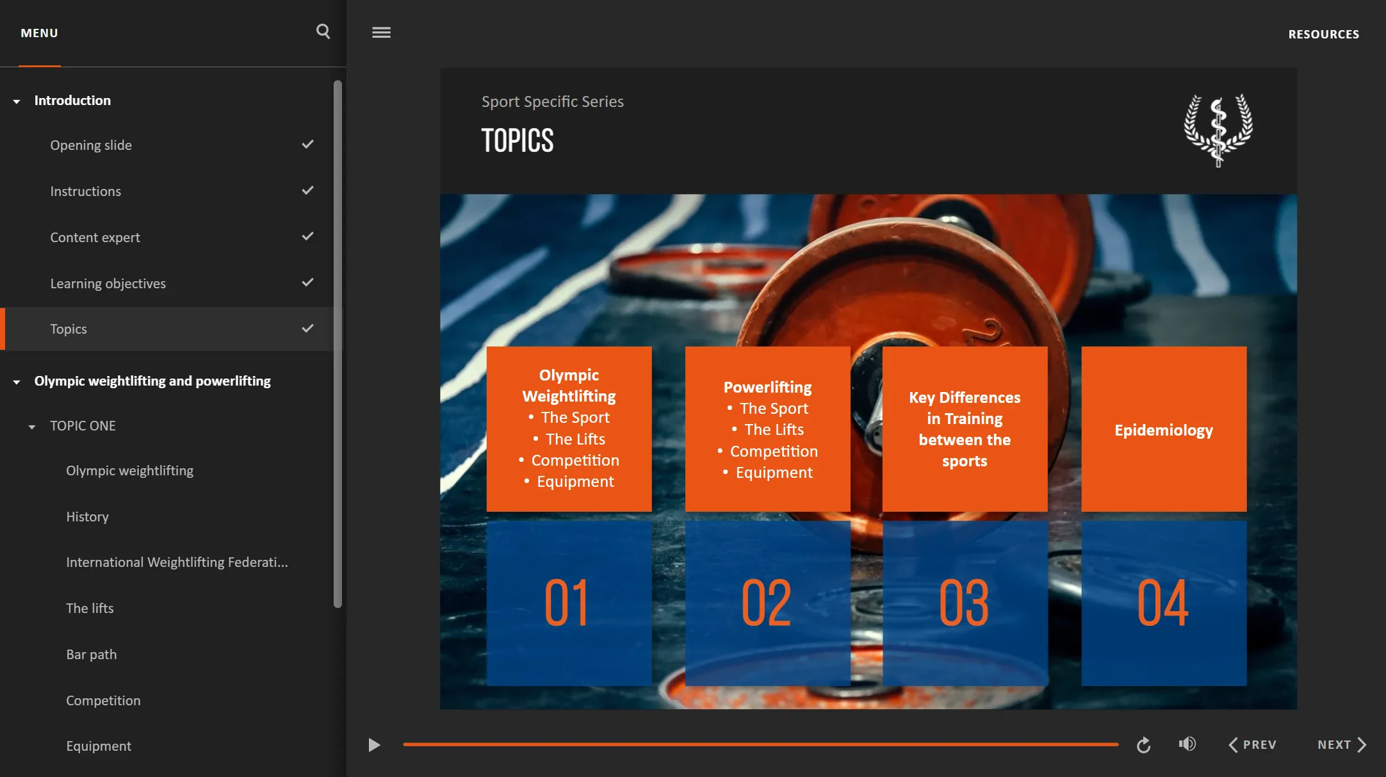Click the blue 04 number tile

1164,603
